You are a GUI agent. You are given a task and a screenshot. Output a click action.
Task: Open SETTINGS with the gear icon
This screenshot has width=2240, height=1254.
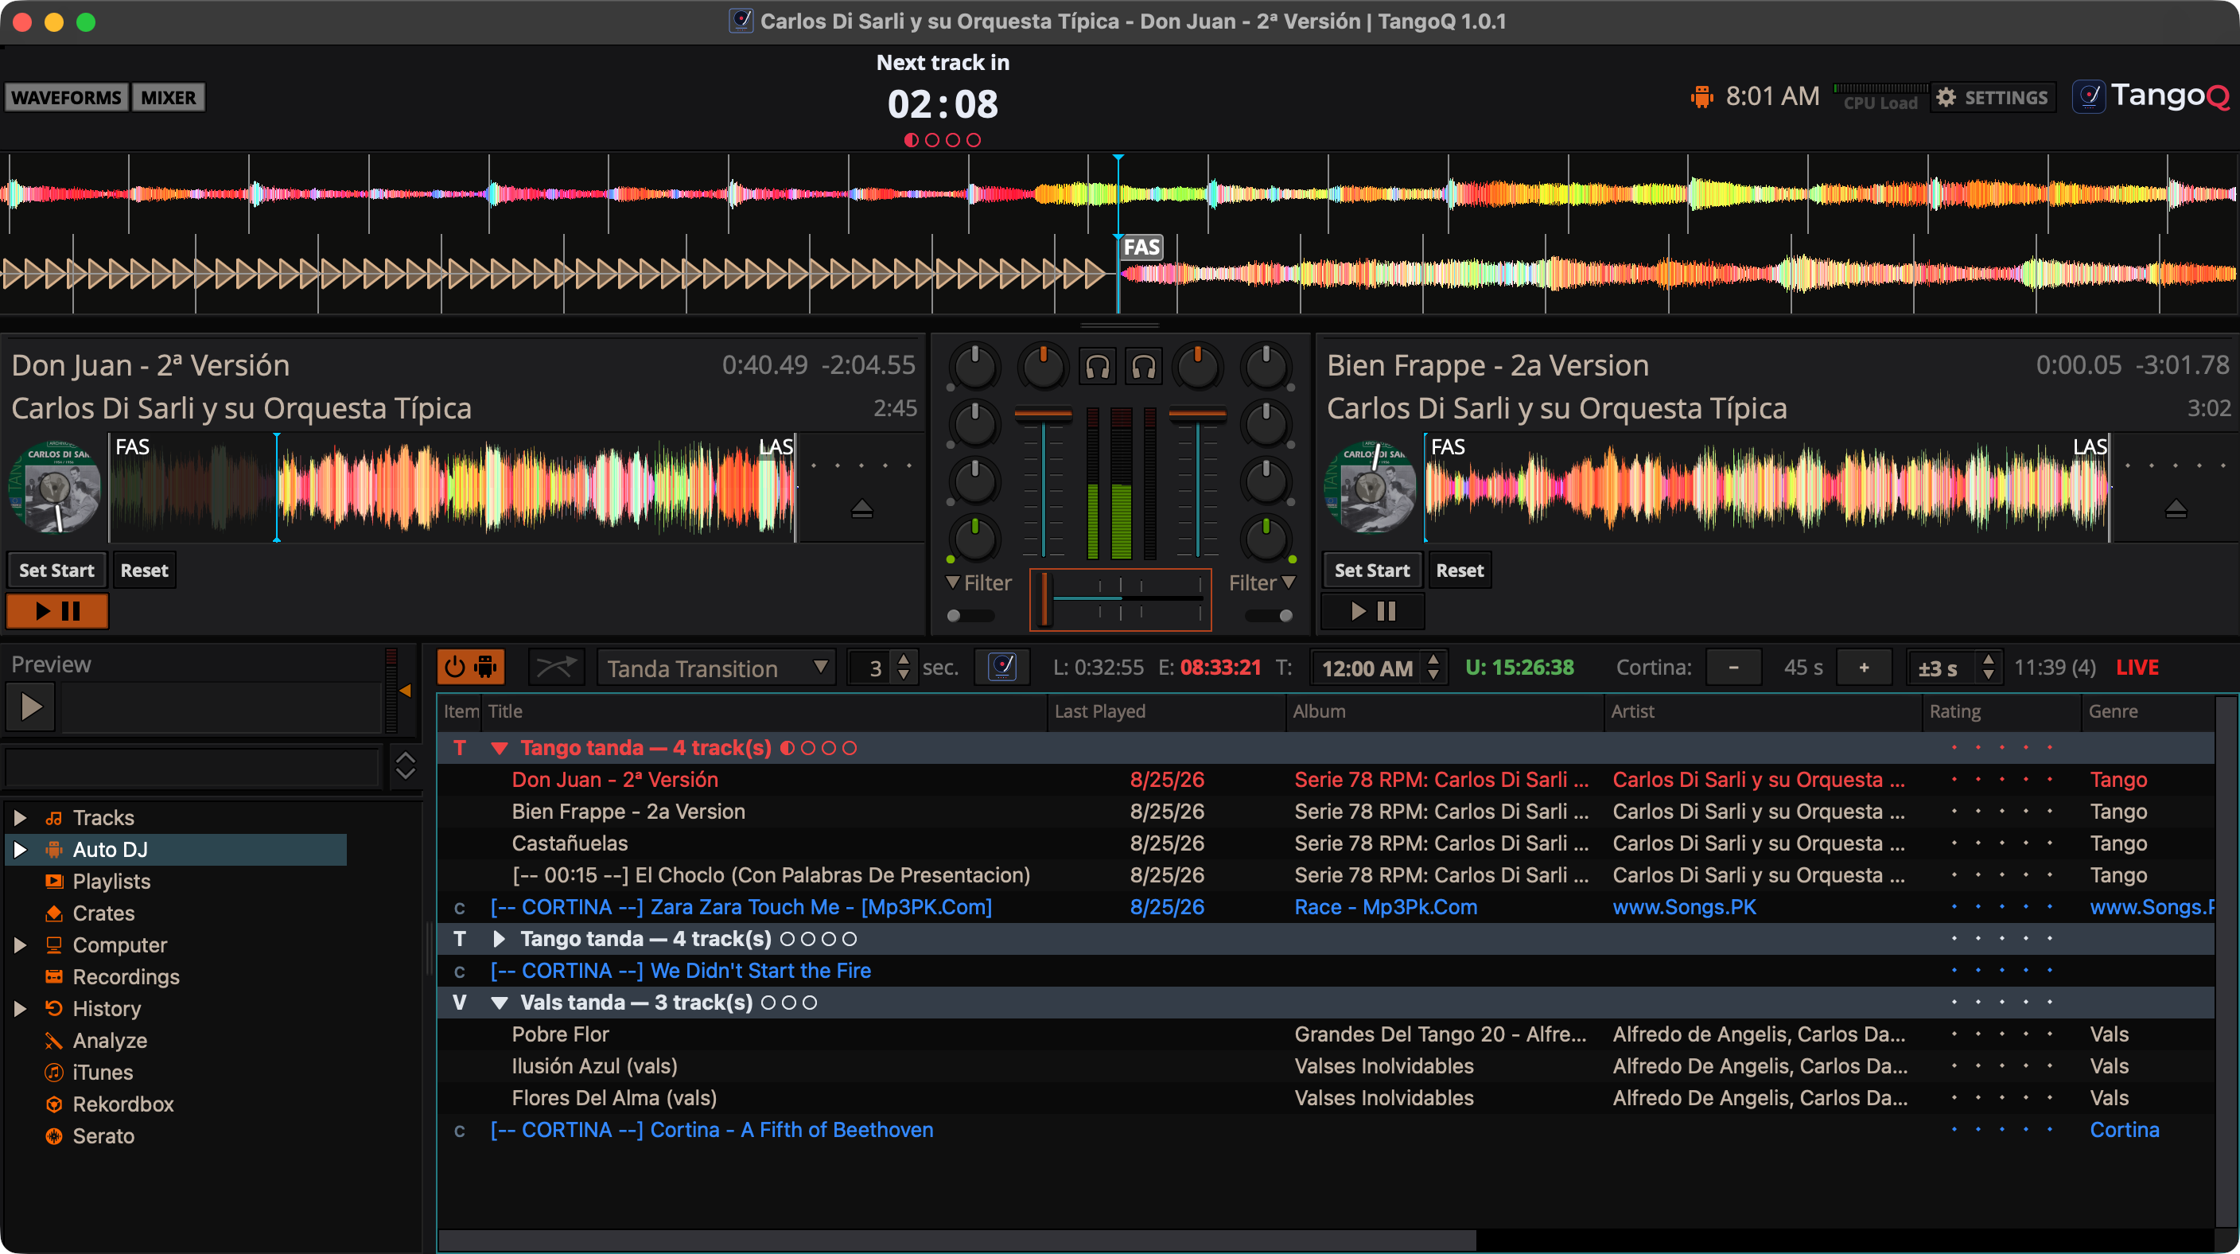pos(1993,97)
